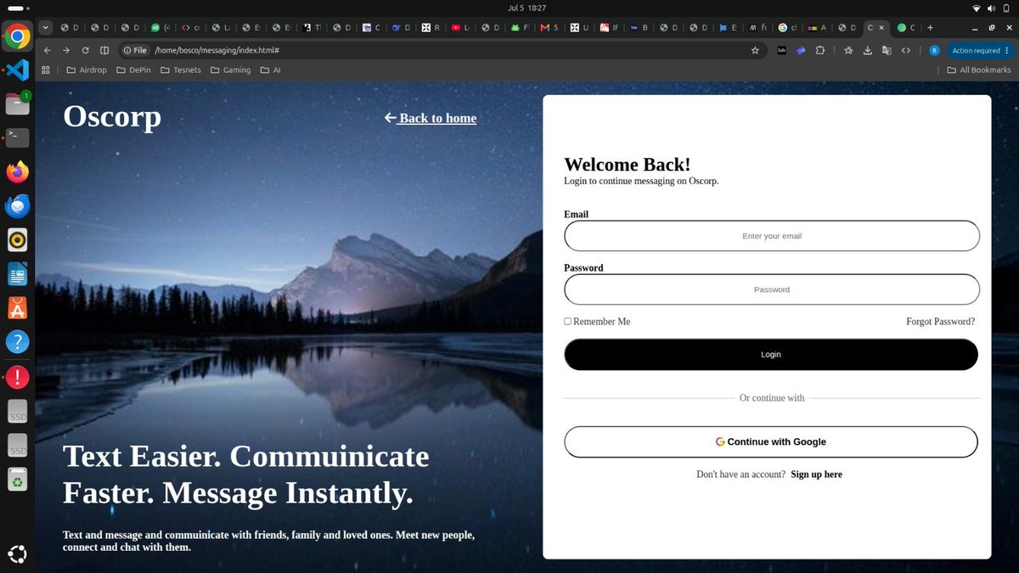
Task: Open the Tesnets bookmarks folder
Action: tap(182, 70)
